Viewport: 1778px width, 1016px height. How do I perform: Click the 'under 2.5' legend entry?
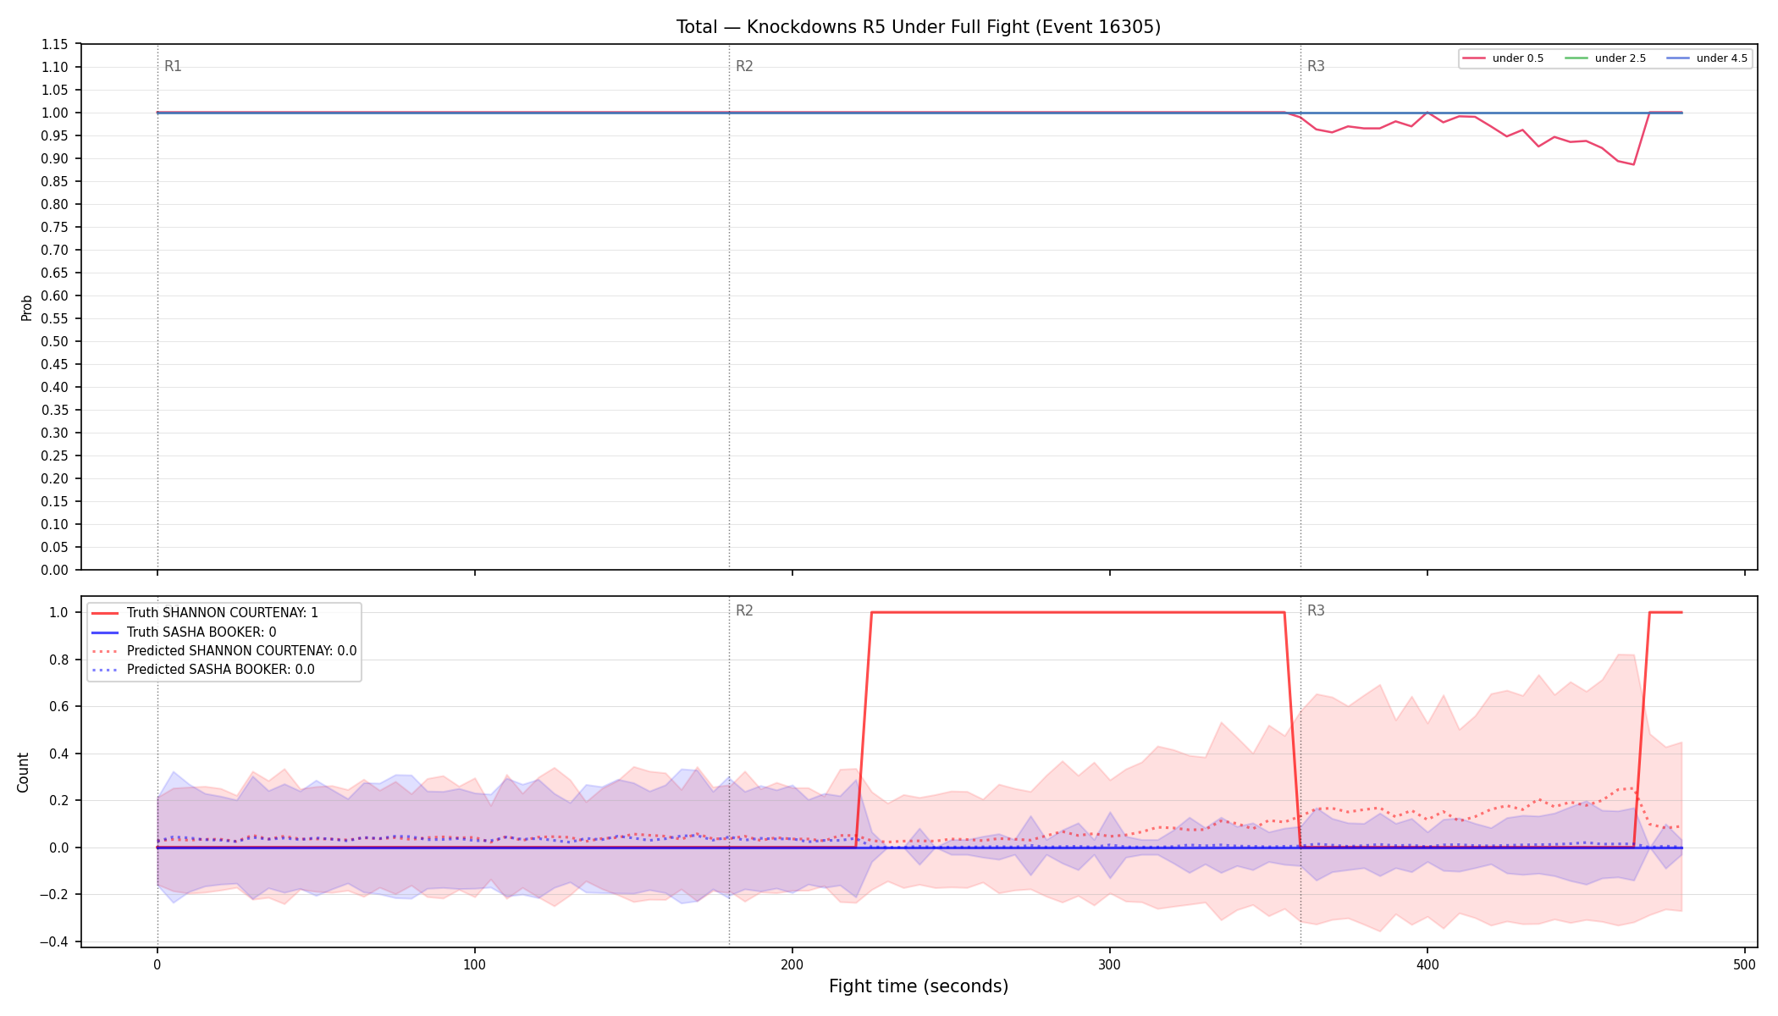point(1606,58)
